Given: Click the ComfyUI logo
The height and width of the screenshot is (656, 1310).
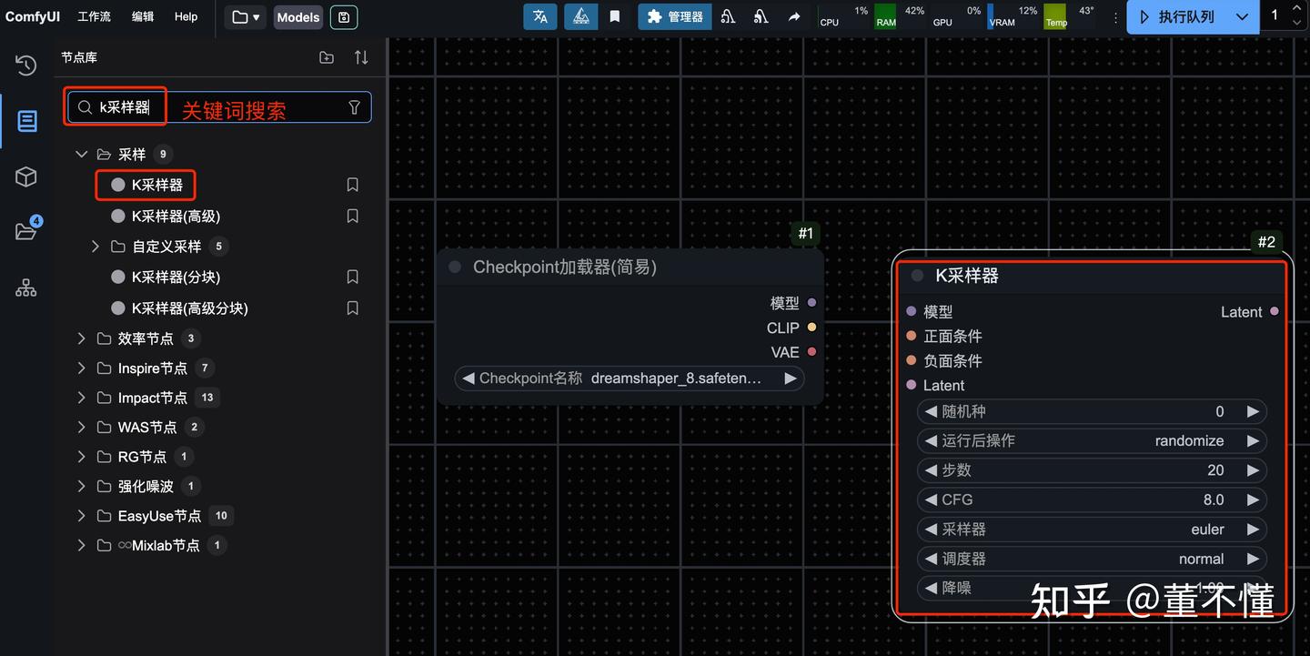Looking at the screenshot, I should click(33, 16).
